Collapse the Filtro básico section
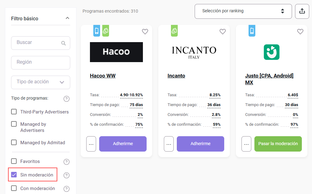 (x=67, y=18)
